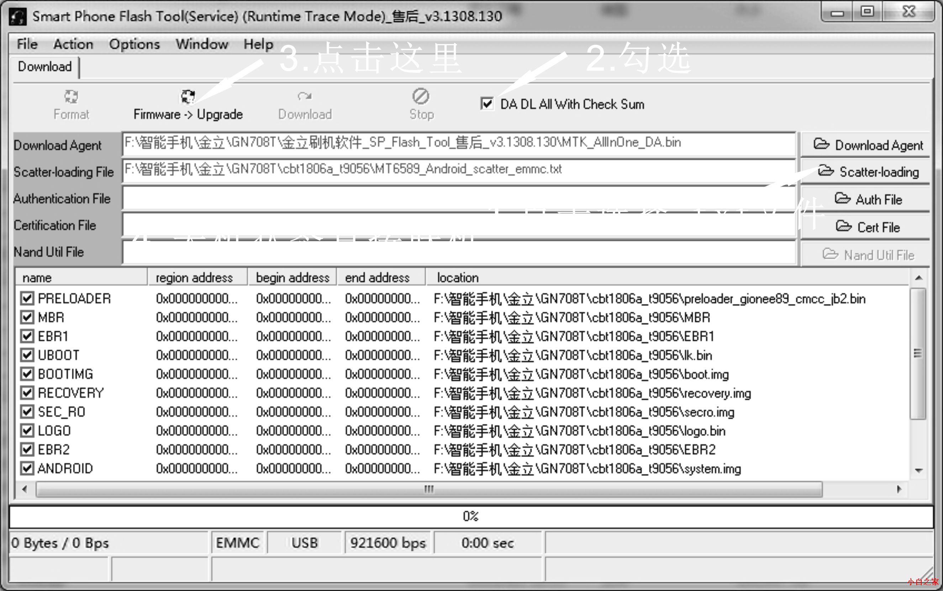The width and height of the screenshot is (943, 591).
Task: Open the Help menu
Action: click(x=258, y=44)
